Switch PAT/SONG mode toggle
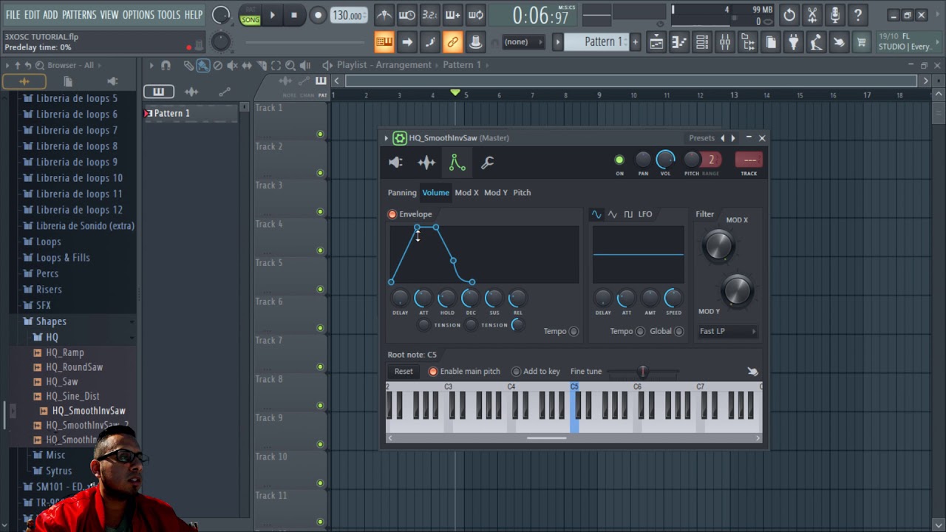 click(250, 16)
